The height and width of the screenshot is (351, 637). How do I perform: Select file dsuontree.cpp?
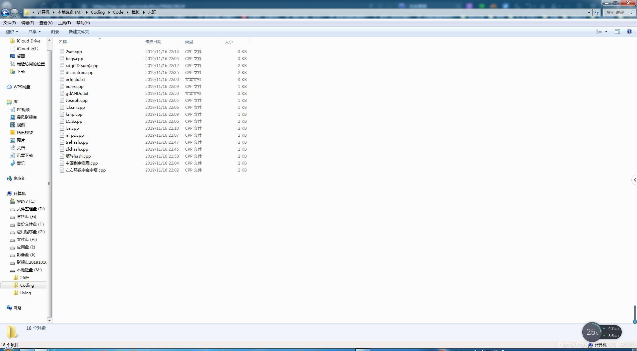[80, 72]
